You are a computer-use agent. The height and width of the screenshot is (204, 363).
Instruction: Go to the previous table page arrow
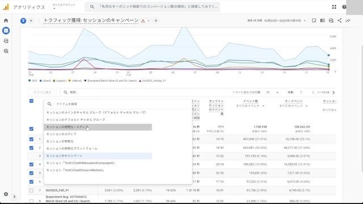(313, 92)
